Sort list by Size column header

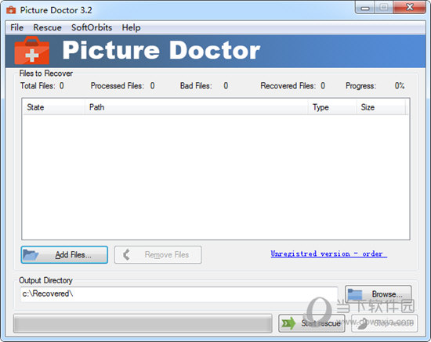pos(381,107)
